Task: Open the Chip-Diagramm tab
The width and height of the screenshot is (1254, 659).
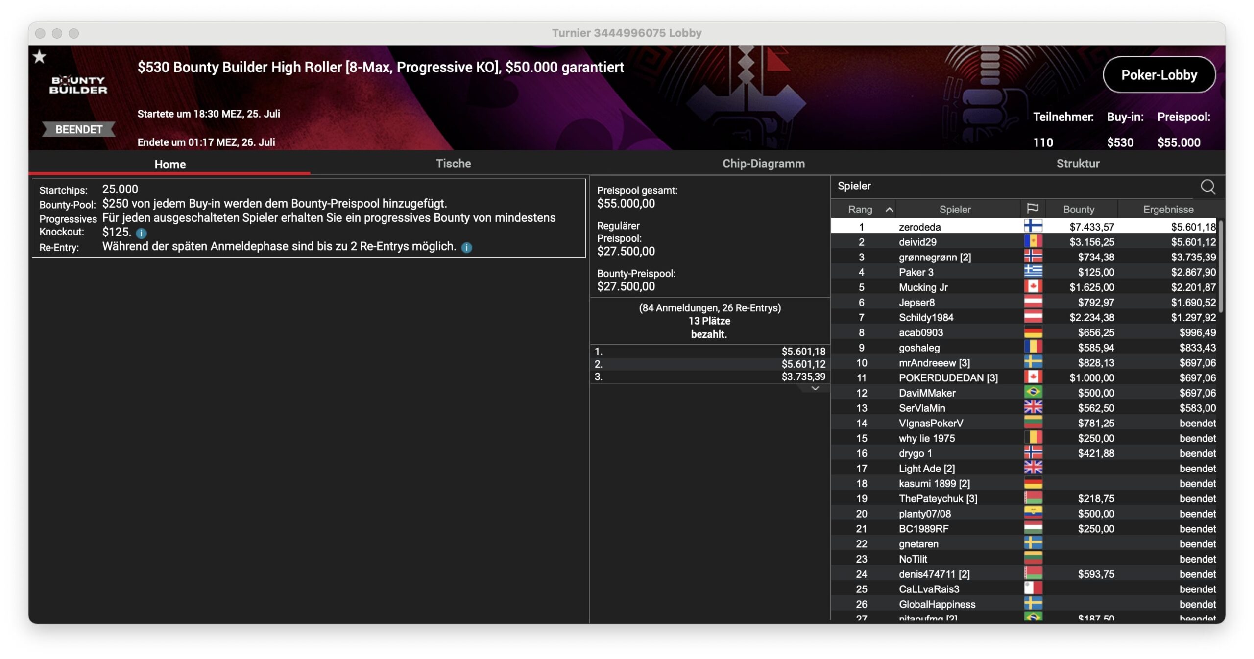Action: [x=763, y=164]
